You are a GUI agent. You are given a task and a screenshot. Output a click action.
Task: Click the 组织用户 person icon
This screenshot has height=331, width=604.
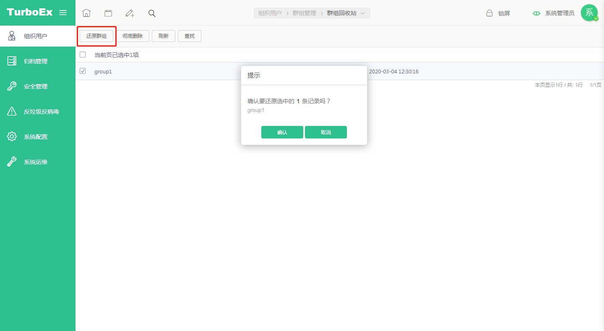tap(12, 36)
